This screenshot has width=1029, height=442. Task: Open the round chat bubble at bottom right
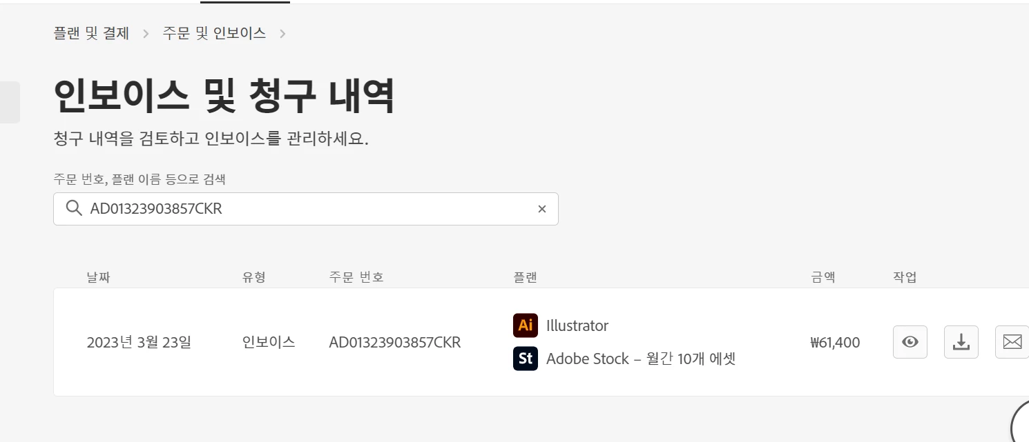1021,422
